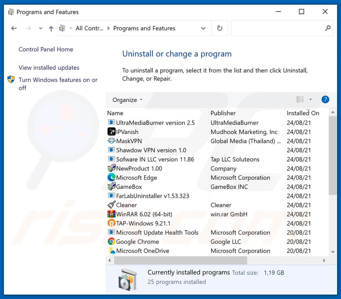Open the view options dropdown arrow

click(310, 99)
